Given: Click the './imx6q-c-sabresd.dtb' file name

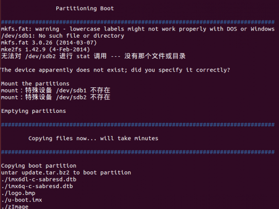Looking at the screenshot, I should [37, 186].
